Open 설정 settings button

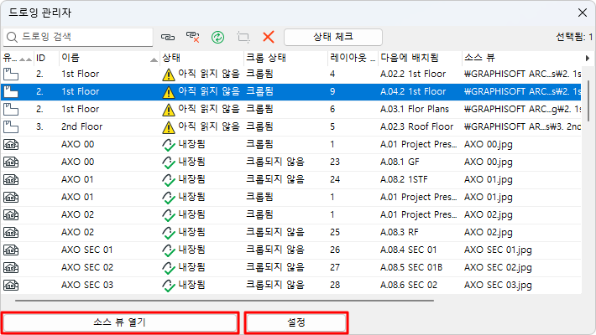point(296,322)
